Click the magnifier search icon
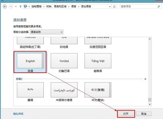Viewport: 163px width, 119px height. pos(159,7)
